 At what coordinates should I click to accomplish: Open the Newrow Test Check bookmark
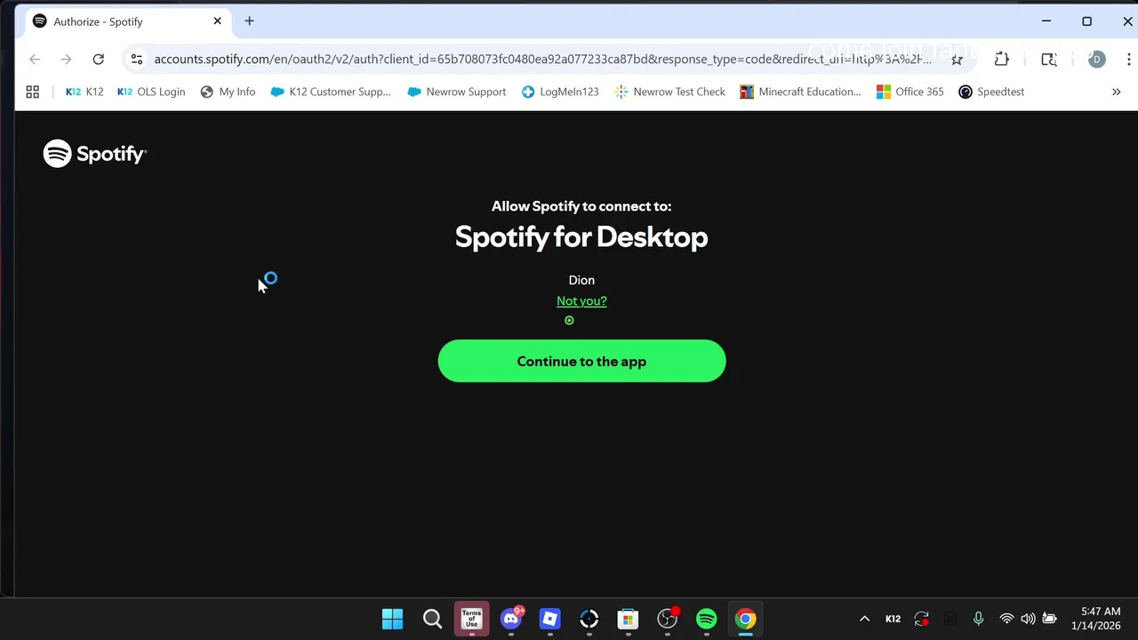pos(670,92)
